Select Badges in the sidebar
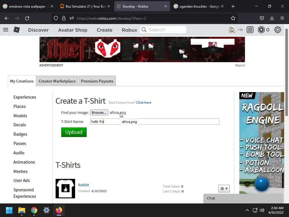Viewport: 289px width, 217px height. pyautogui.click(x=20, y=134)
